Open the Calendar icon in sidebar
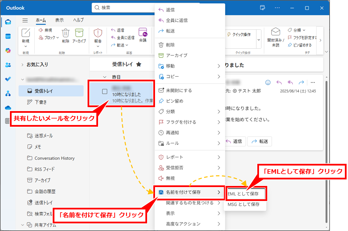Screen dimensions: 348x231 tap(8, 36)
